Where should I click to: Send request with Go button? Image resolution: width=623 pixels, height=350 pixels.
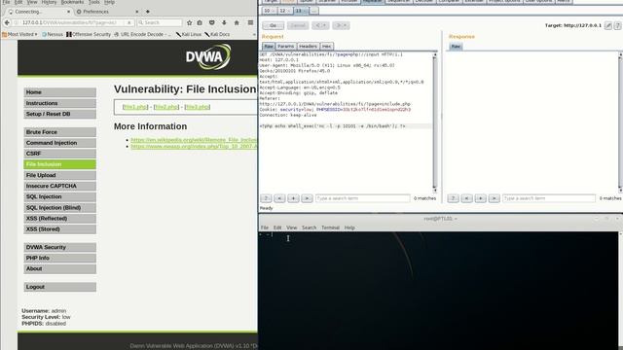click(273, 25)
